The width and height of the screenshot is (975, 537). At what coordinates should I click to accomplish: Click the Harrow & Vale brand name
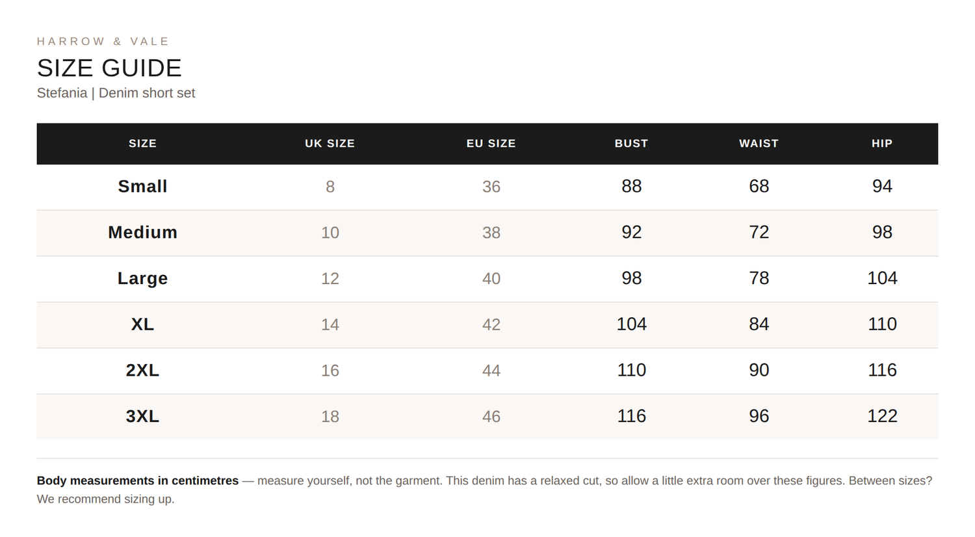click(x=103, y=42)
